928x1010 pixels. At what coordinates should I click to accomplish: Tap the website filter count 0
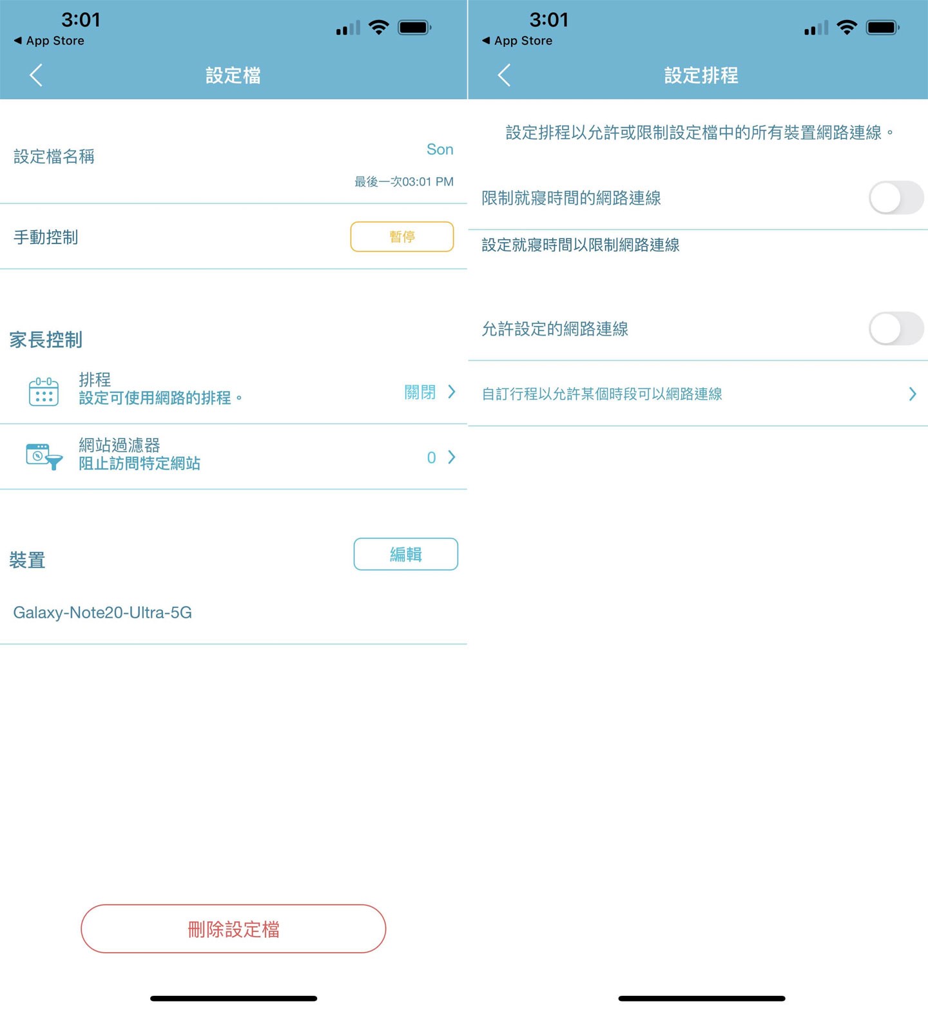432,458
